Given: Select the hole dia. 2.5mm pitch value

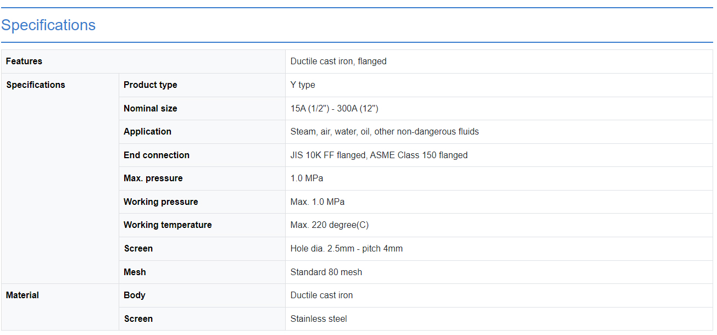Looking at the screenshot, I should [346, 249].
